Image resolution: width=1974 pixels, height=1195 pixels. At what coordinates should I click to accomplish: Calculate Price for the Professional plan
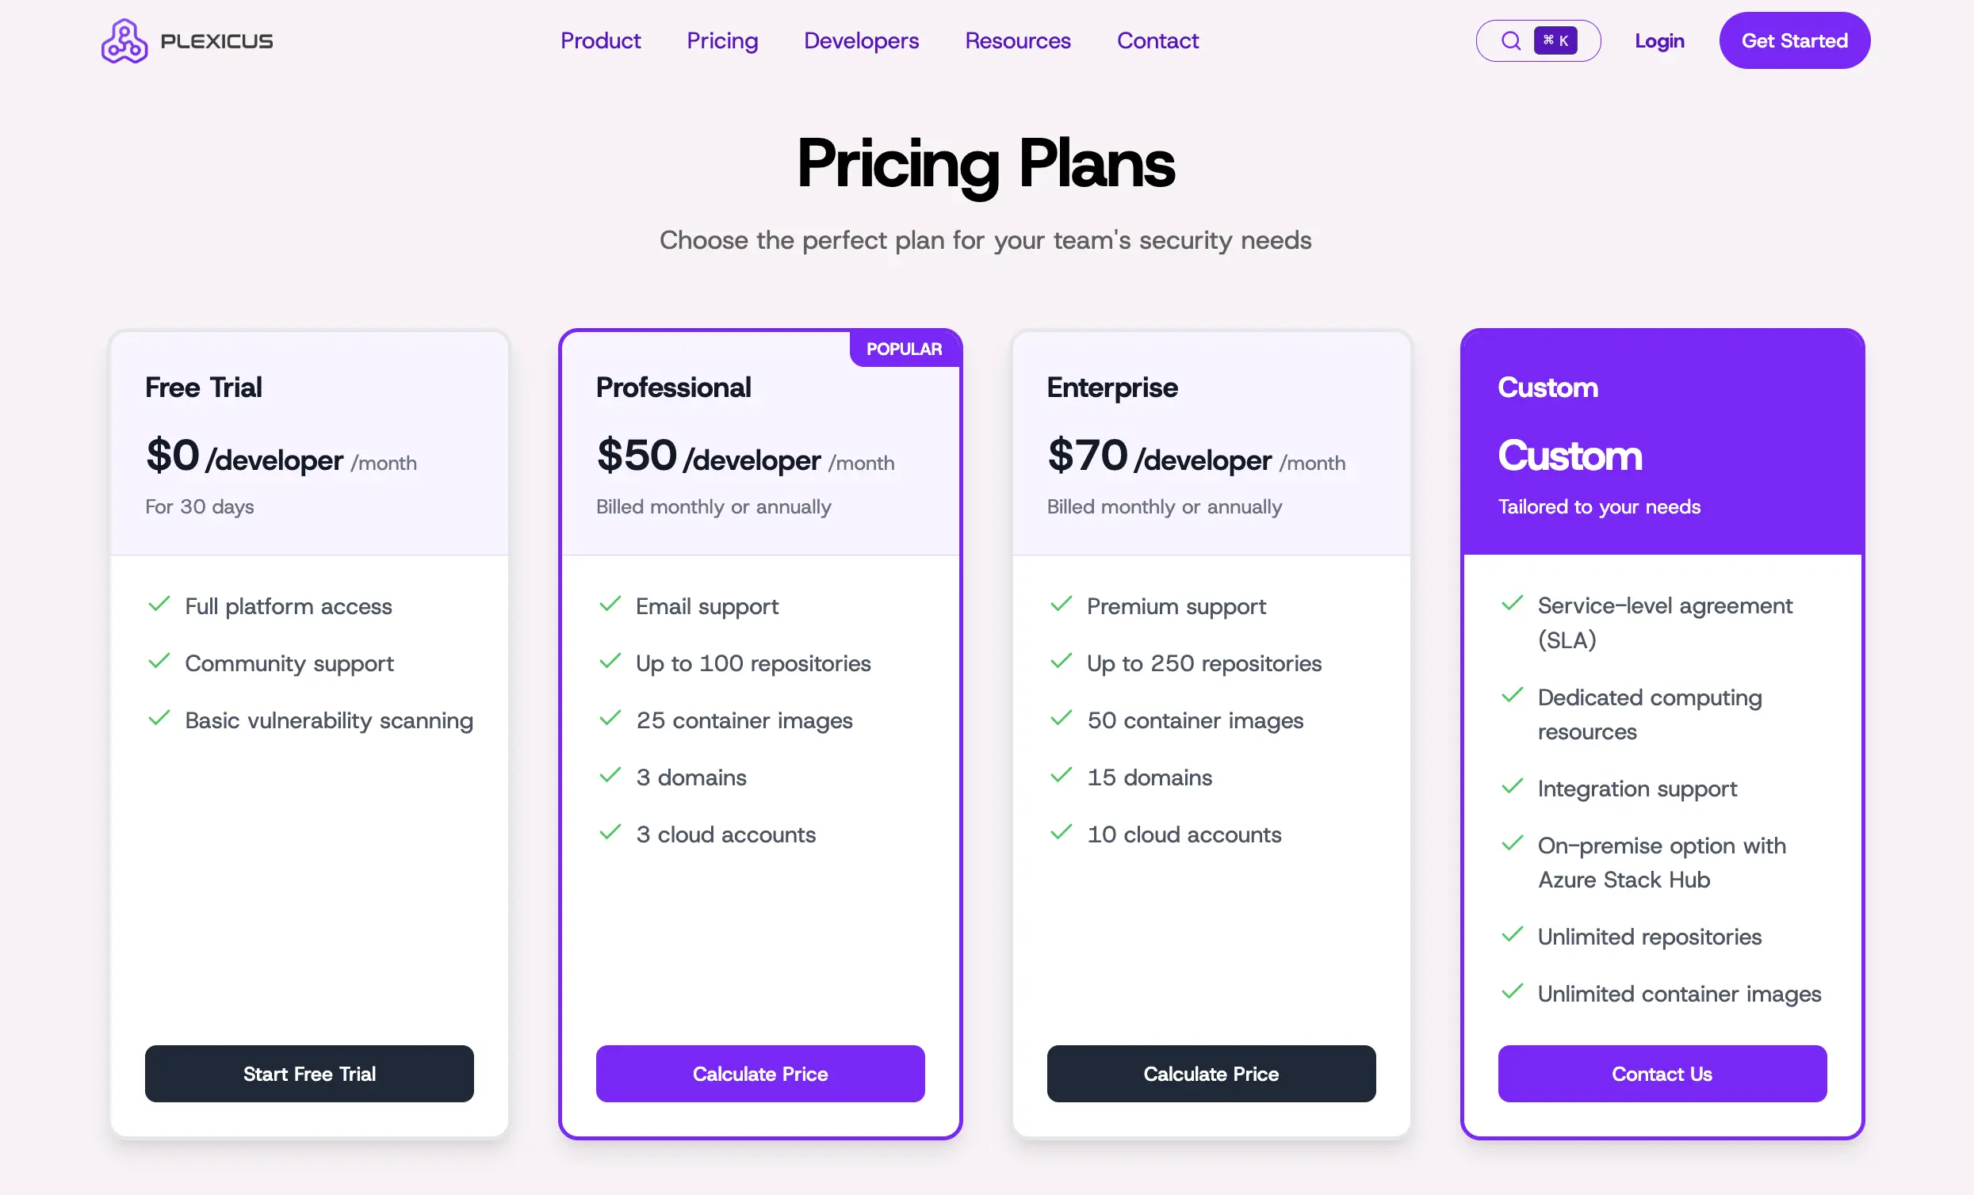click(760, 1073)
